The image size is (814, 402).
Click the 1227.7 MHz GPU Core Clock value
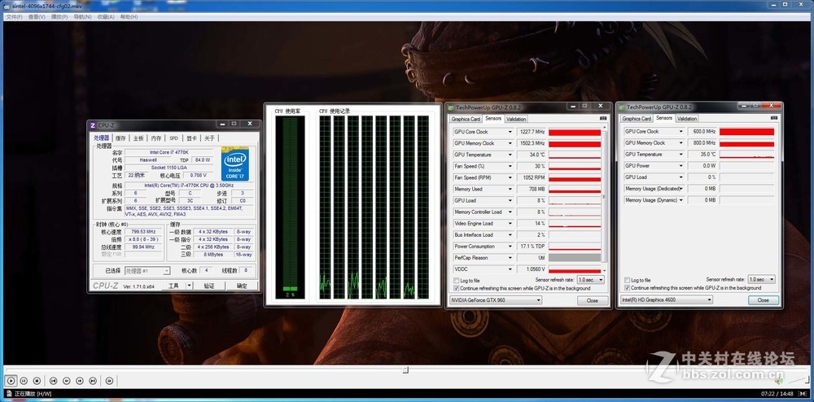click(x=532, y=132)
